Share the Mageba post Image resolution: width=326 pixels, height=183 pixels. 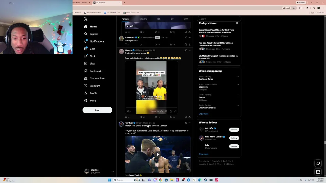pyautogui.click(x=189, y=117)
